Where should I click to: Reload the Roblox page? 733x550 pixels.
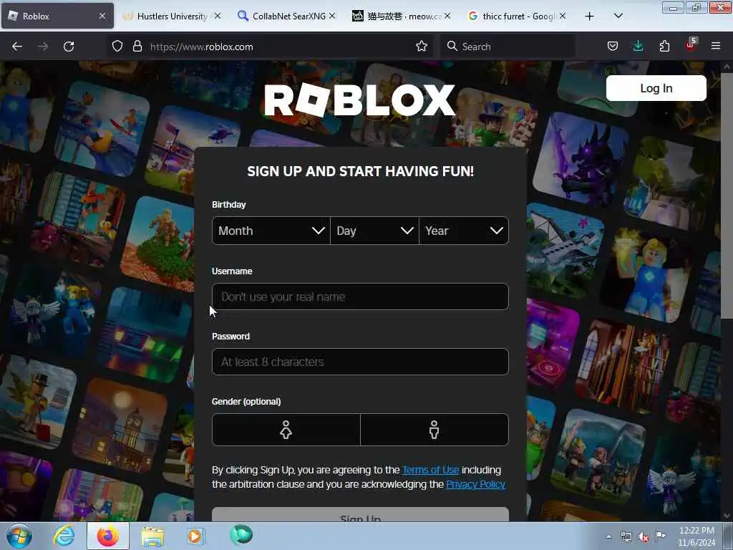pyautogui.click(x=69, y=47)
